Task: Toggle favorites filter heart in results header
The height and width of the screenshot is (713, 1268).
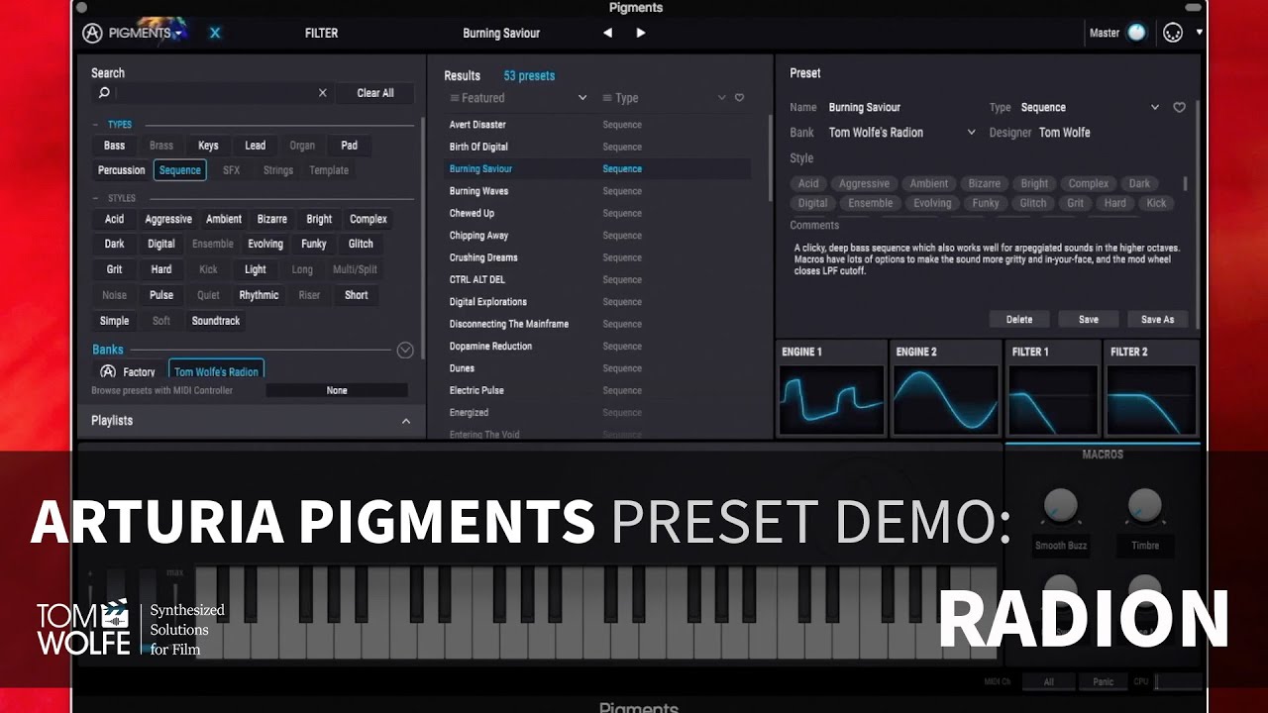Action: [739, 98]
